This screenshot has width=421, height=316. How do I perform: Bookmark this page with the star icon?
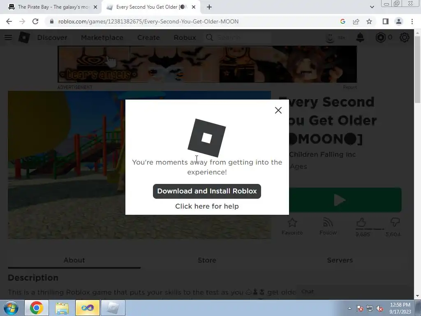[x=369, y=21]
